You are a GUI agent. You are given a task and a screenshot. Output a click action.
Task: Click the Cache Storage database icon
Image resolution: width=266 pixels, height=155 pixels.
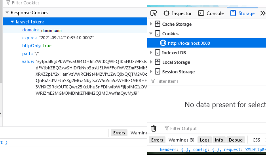point(158,24)
